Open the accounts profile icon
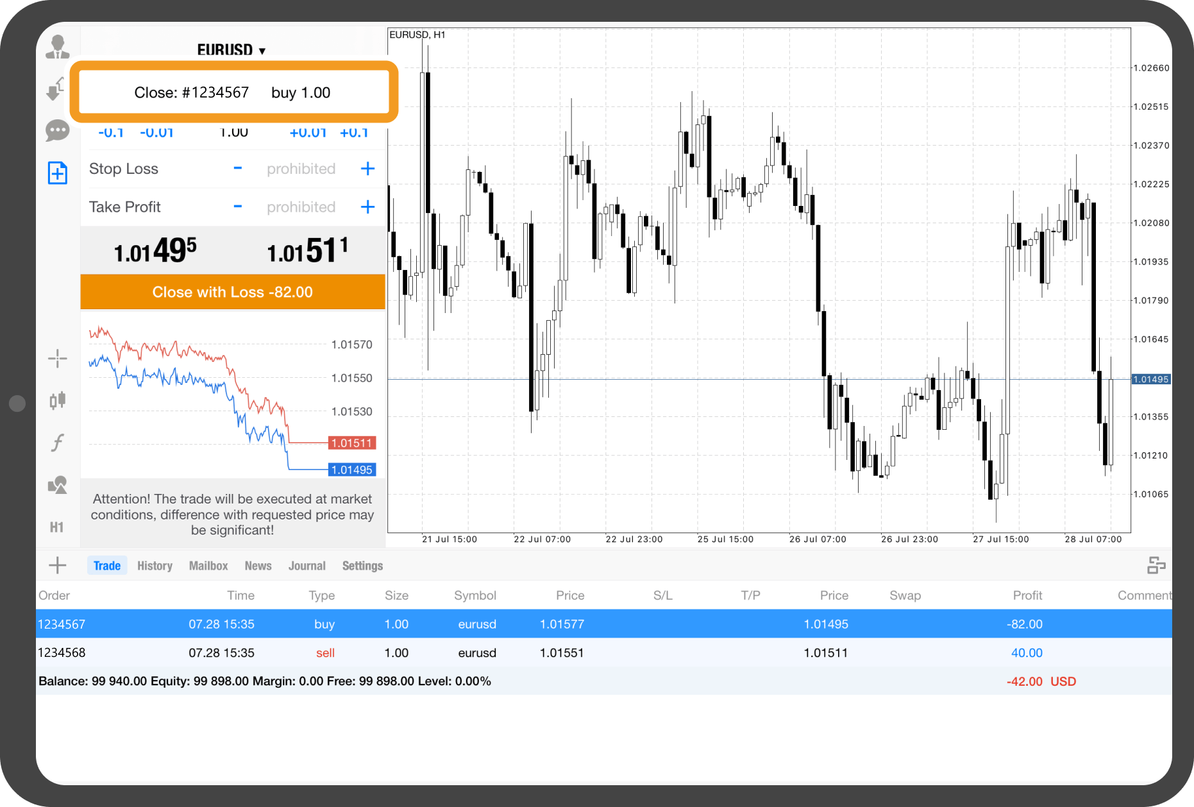This screenshot has width=1194, height=807. pos(58,47)
